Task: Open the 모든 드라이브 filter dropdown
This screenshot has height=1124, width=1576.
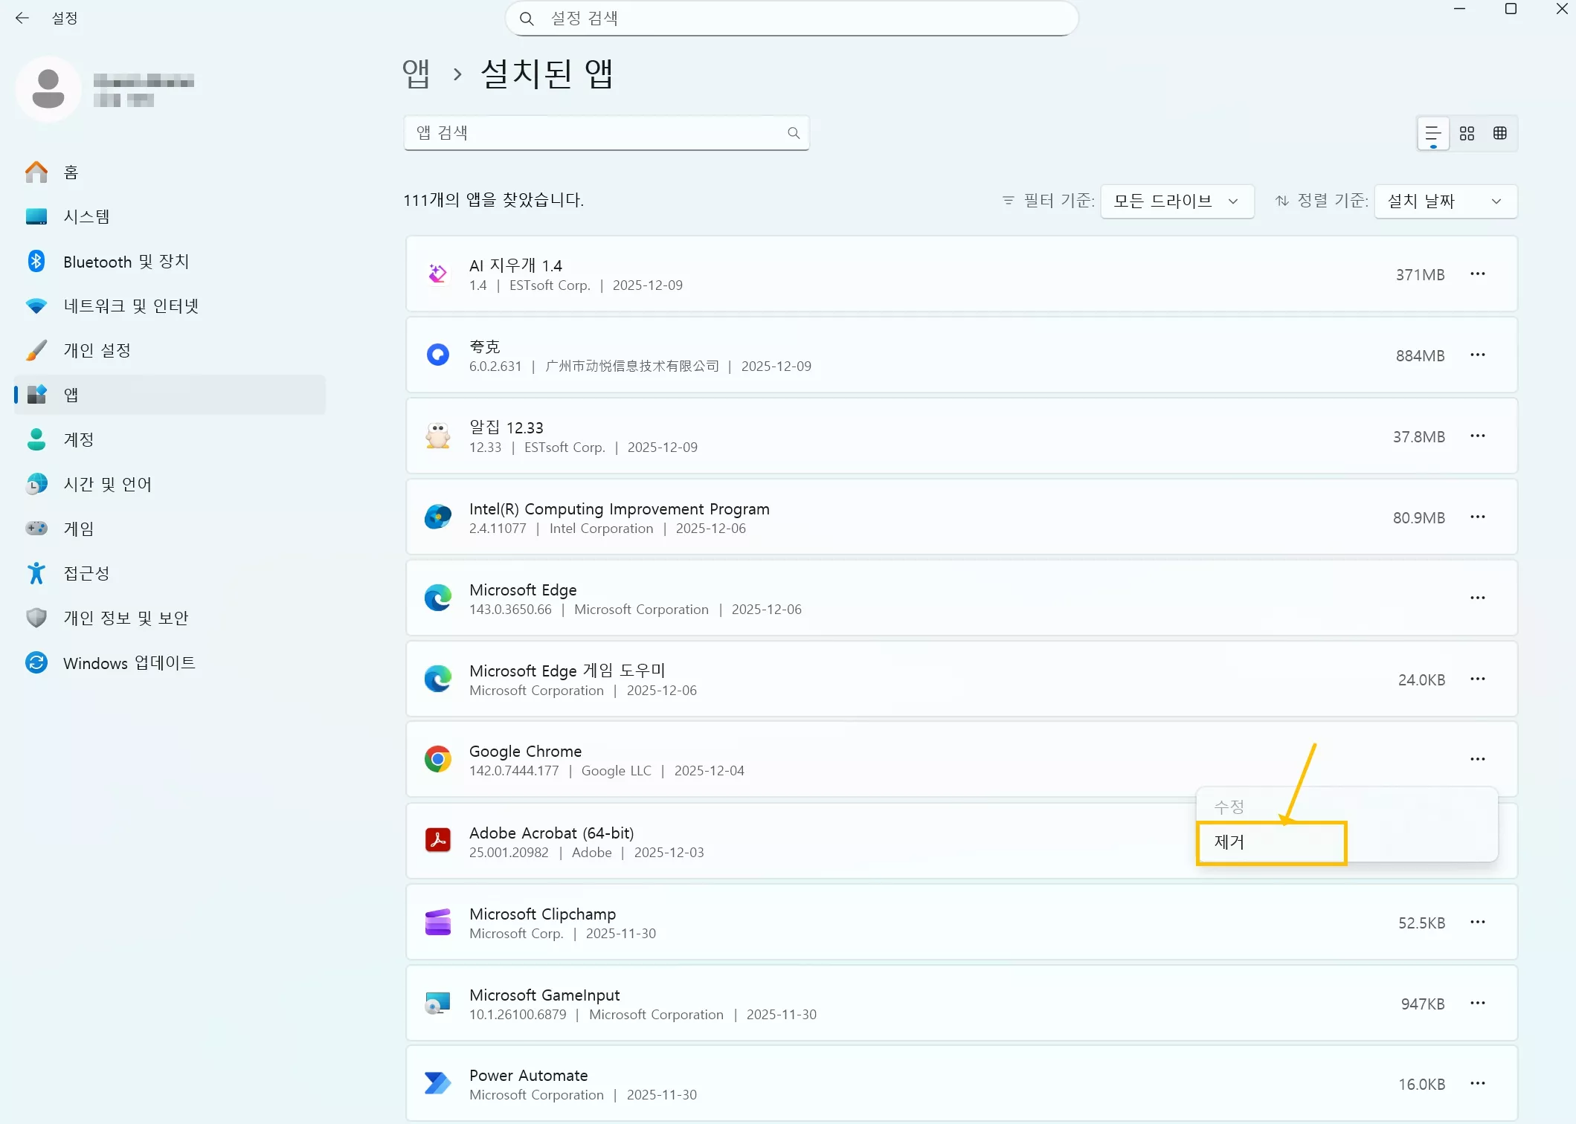Action: (1176, 201)
